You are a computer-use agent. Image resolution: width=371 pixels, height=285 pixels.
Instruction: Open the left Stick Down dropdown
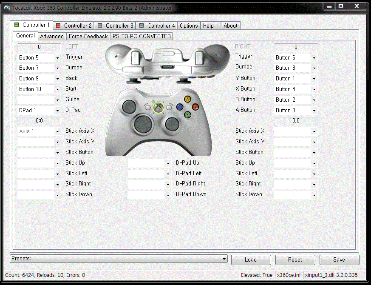tap(39, 195)
